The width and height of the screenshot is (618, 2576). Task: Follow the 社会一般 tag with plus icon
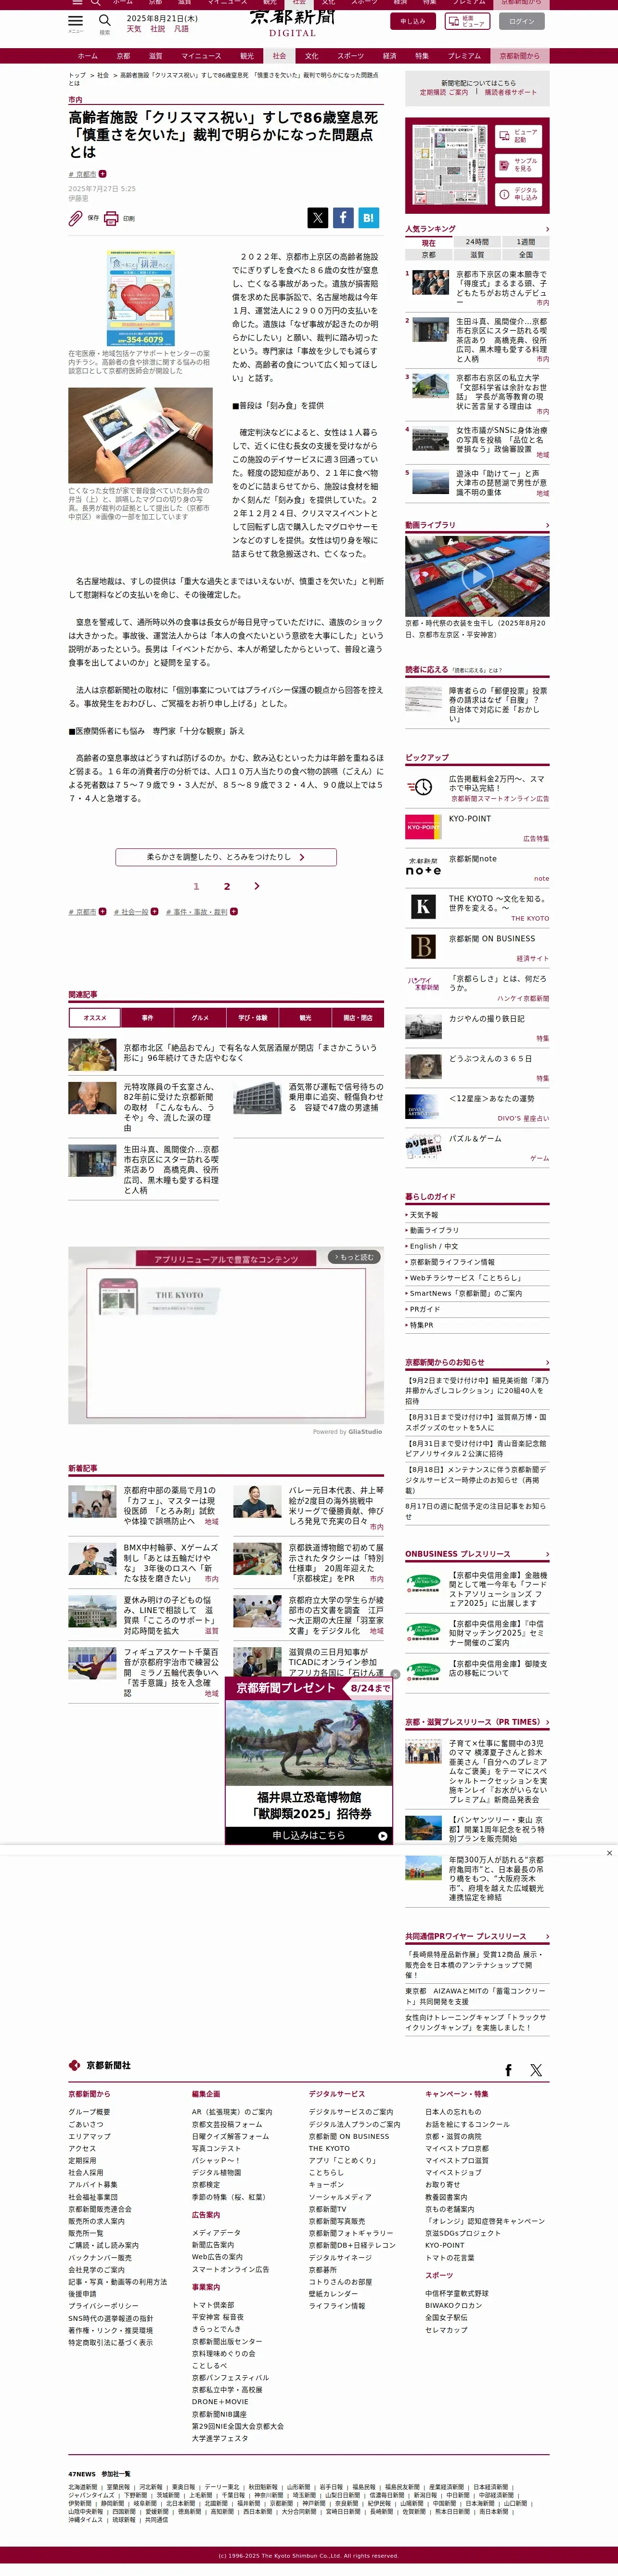(x=154, y=912)
